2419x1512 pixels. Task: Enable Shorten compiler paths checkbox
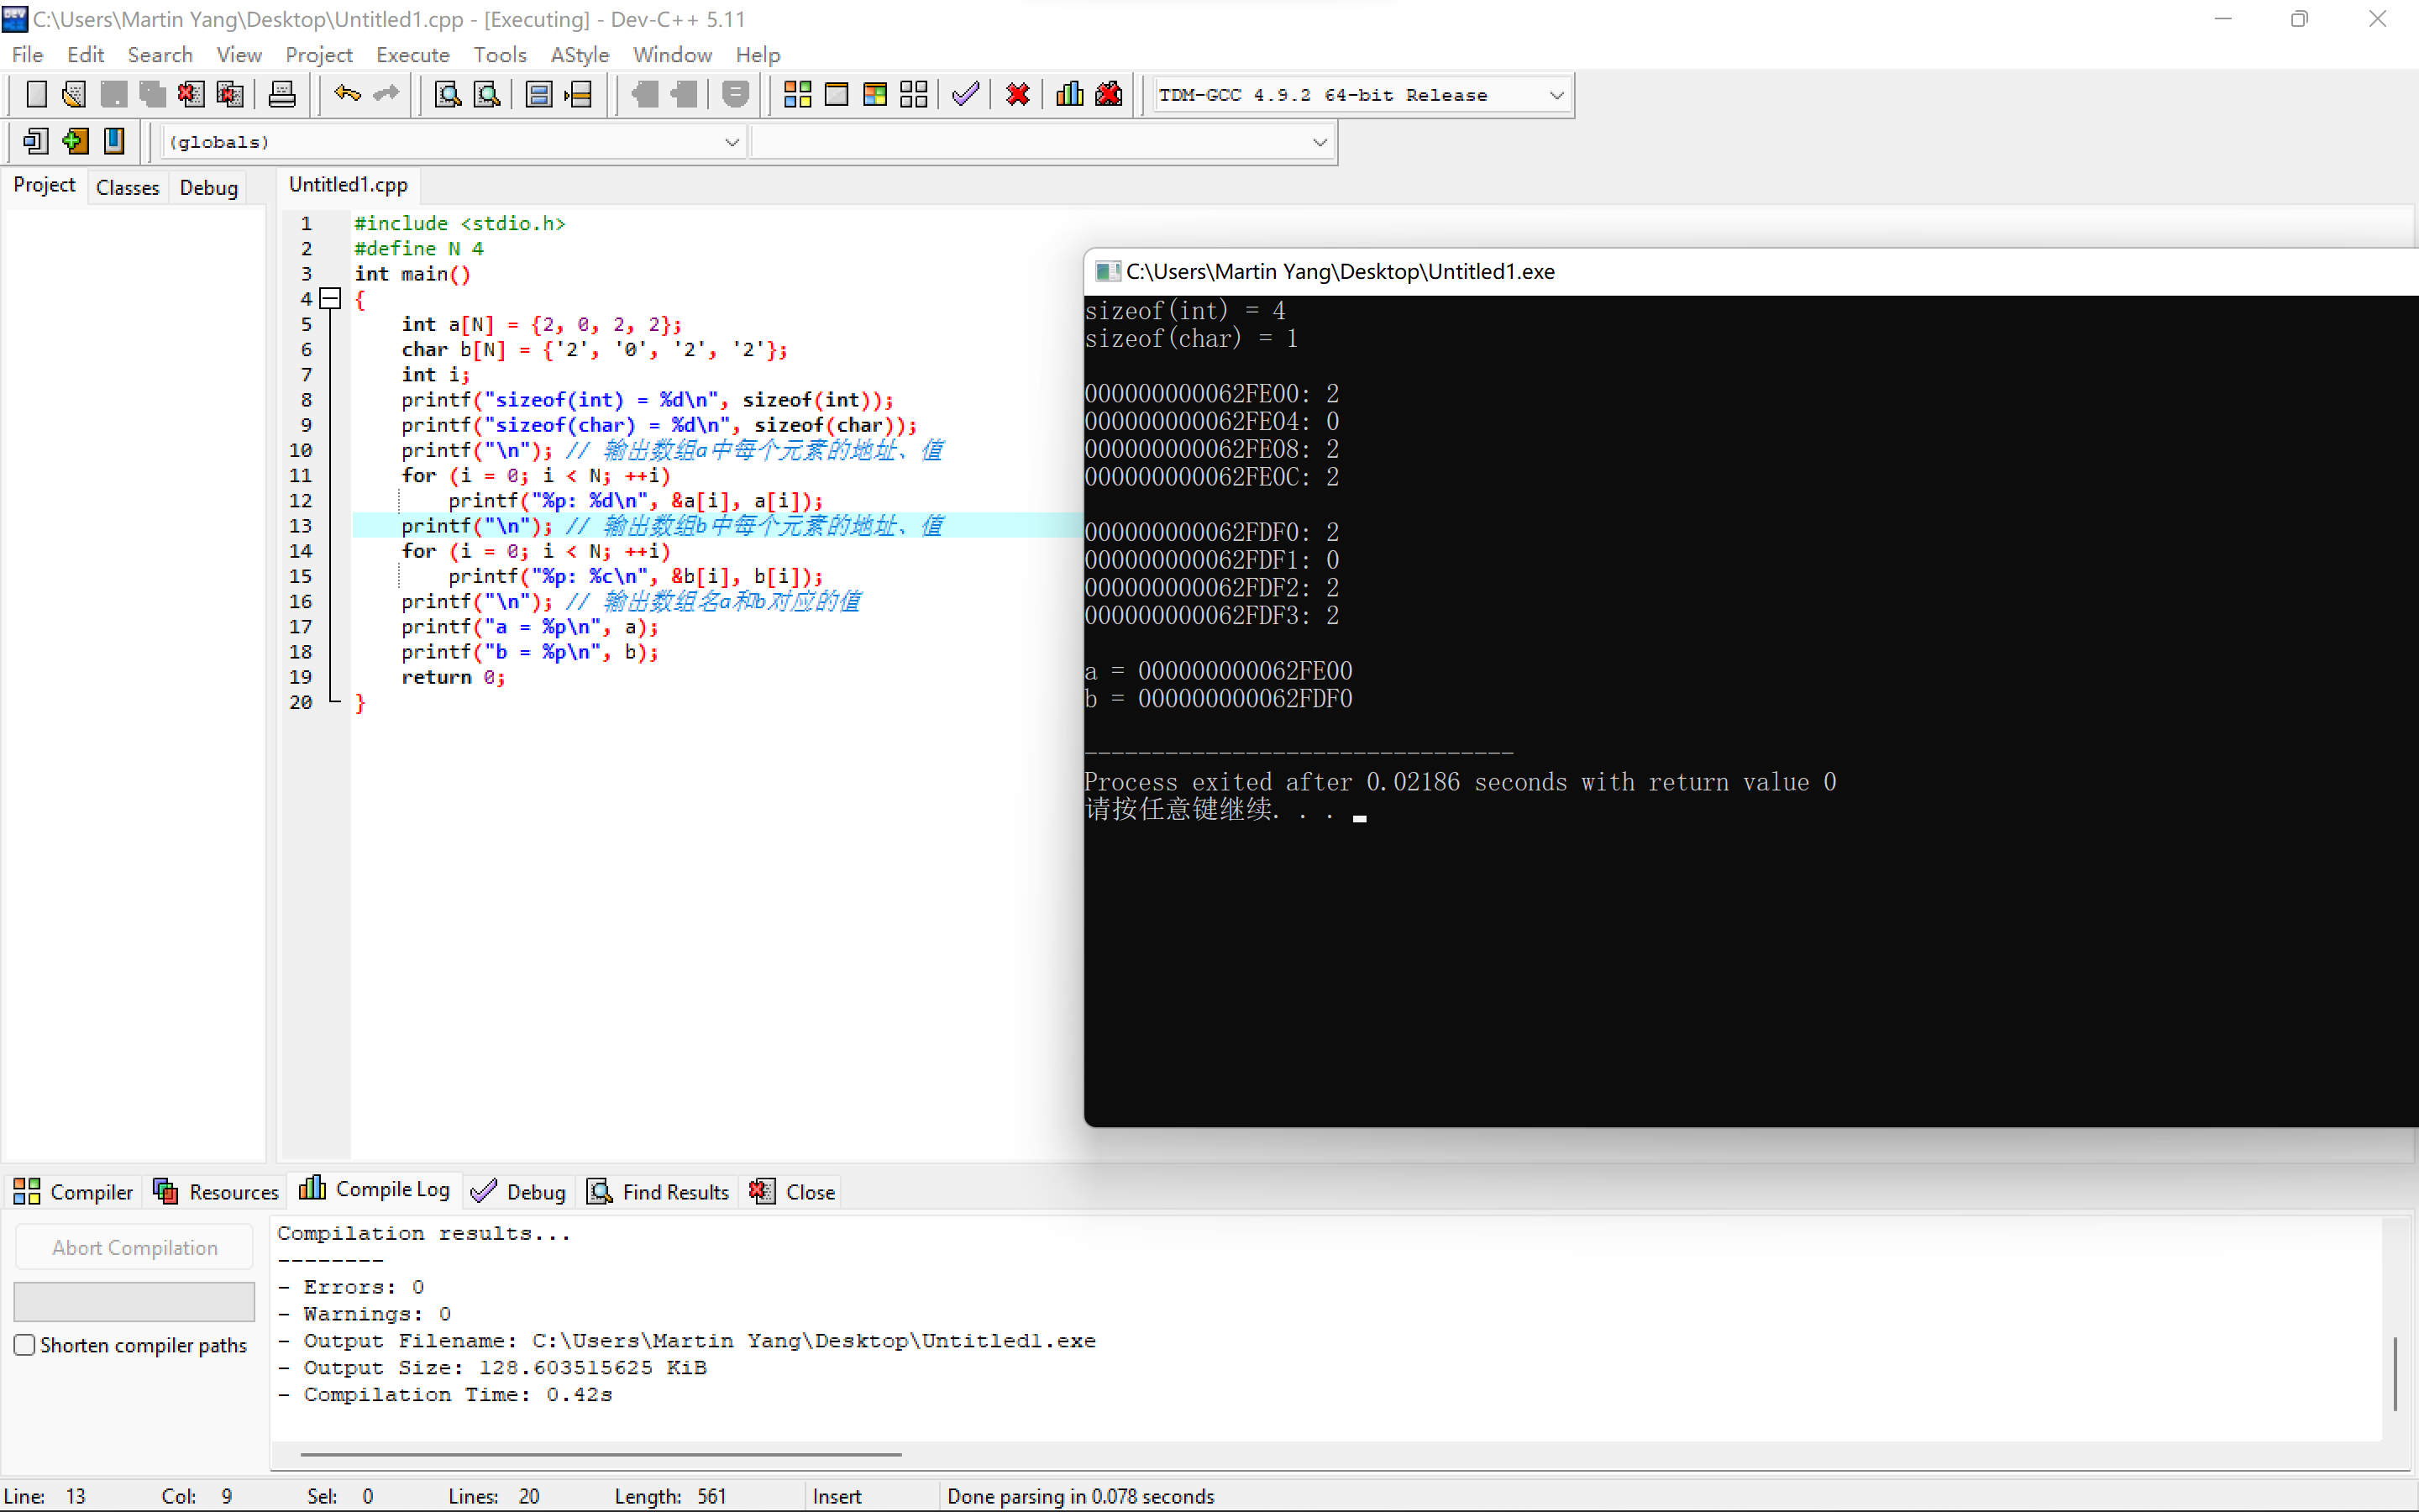(x=25, y=1345)
